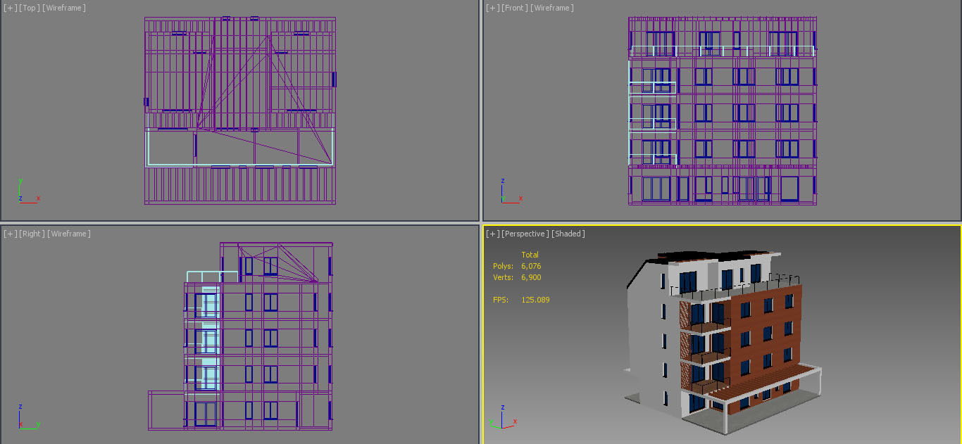The height and width of the screenshot is (444, 962).
Task: Open the [Front] view label menu
Action: pyautogui.click(x=515, y=8)
